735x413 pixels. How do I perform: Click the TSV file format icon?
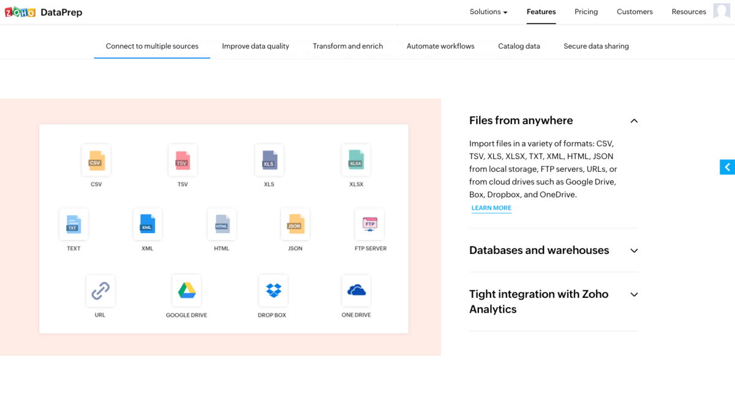coord(183,160)
